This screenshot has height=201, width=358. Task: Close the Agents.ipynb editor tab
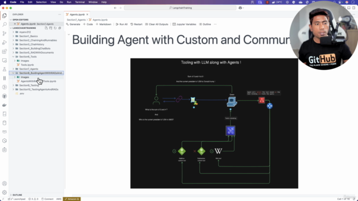coord(87,15)
